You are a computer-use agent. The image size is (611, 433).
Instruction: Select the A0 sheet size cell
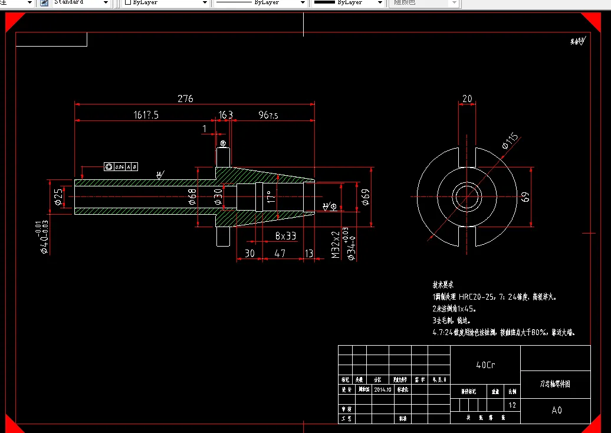pyautogui.click(x=557, y=411)
